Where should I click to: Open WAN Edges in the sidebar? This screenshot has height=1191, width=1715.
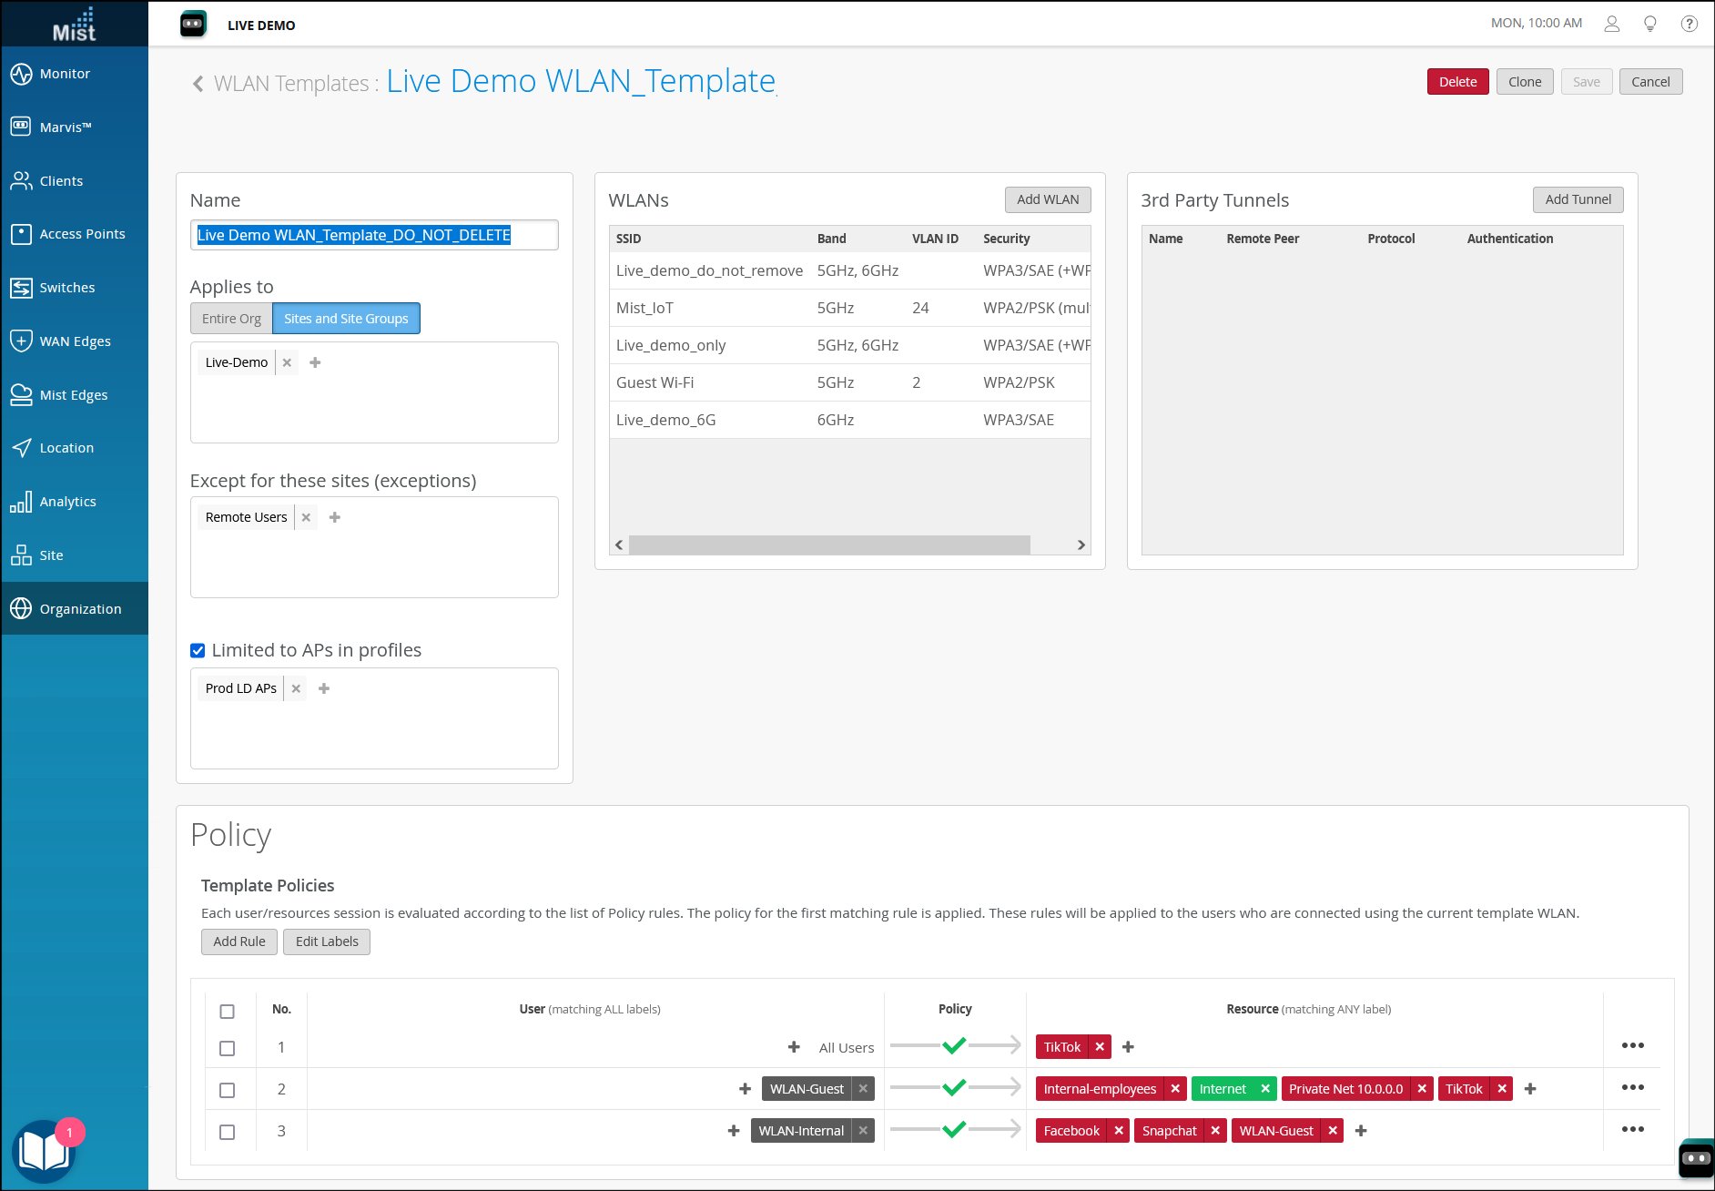(x=75, y=341)
